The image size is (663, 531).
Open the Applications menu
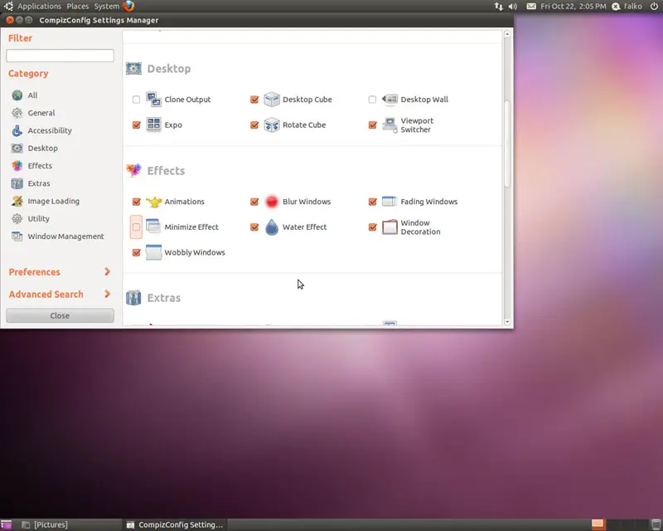click(39, 7)
